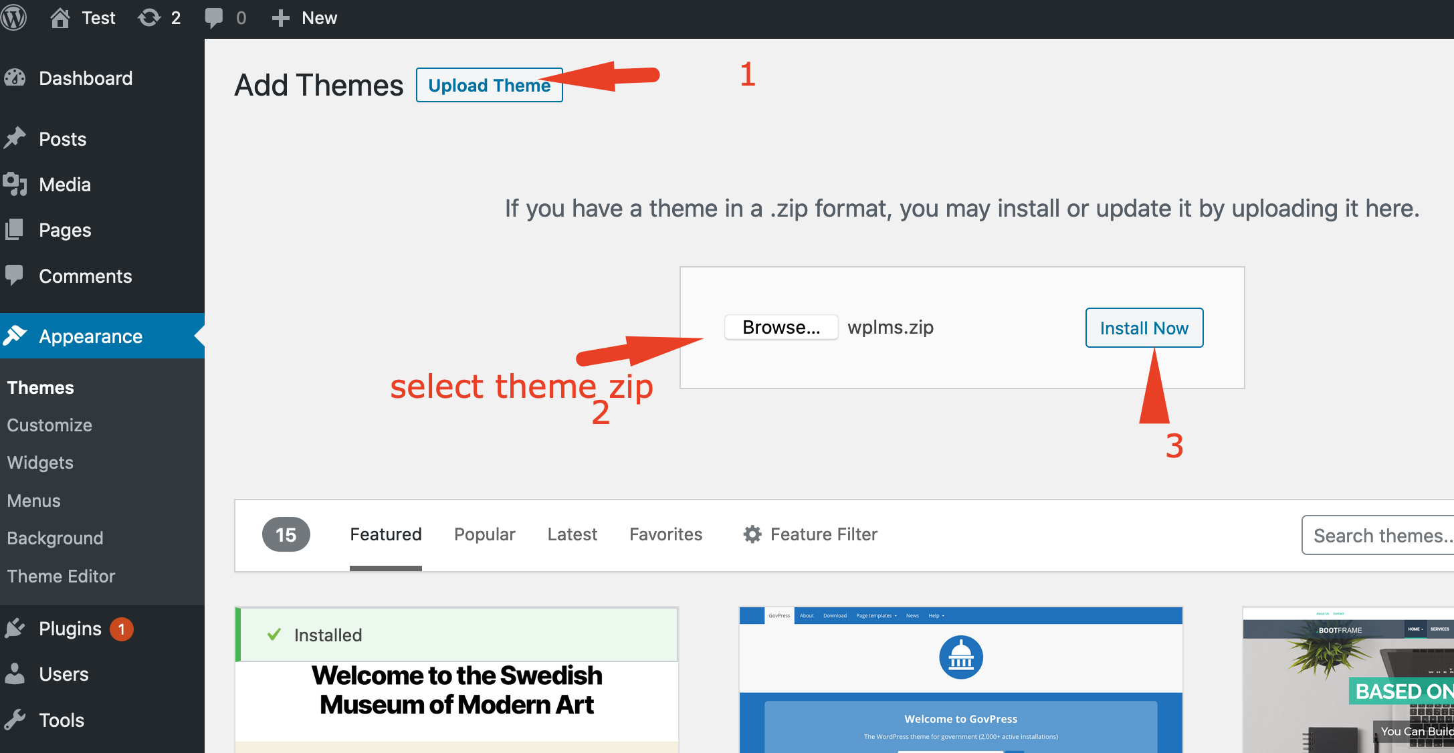This screenshot has height=753, width=1454.
Task: Click the Browse file selector
Action: (780, 328)
